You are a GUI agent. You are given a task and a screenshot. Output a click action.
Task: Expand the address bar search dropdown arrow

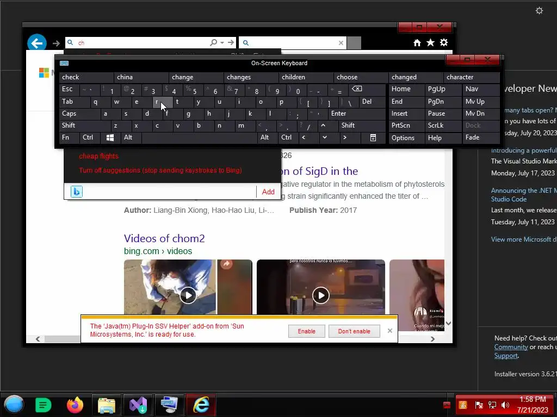pyautogui.click(x=222, y=42)
